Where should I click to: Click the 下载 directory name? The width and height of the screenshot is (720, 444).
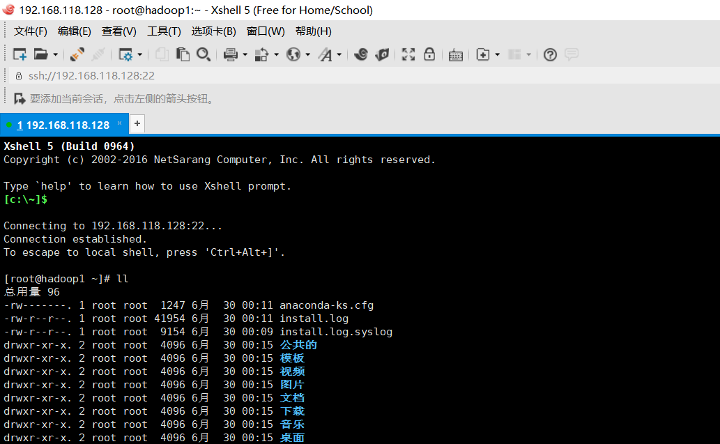tap(292, 411)
